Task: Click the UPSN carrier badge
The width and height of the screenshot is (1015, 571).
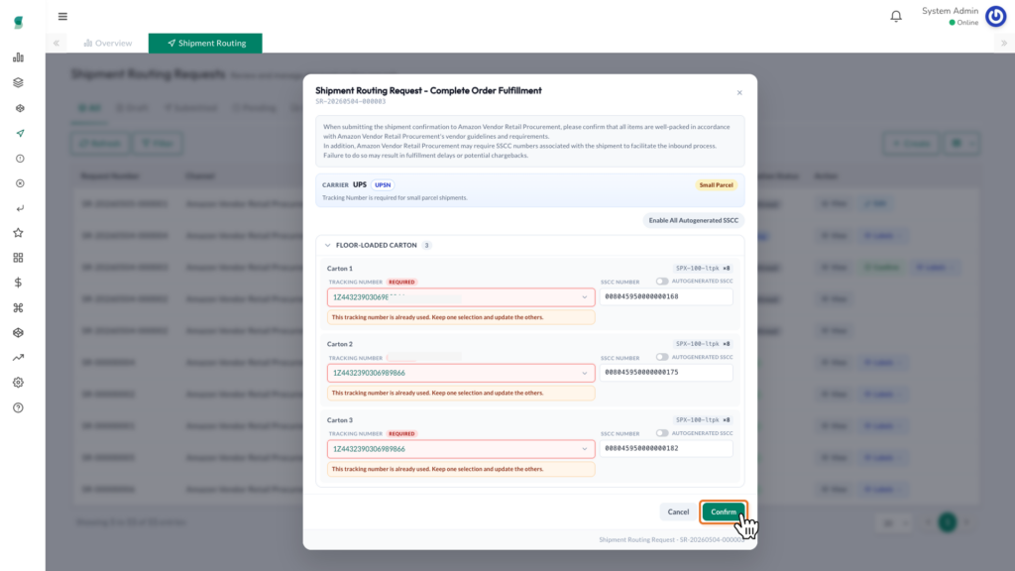Action: 383,185
